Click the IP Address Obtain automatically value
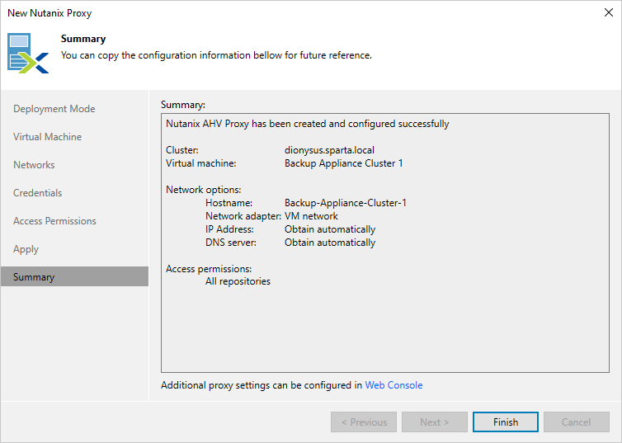Screen dimensions: 622x443 click(x=330, y=229)
